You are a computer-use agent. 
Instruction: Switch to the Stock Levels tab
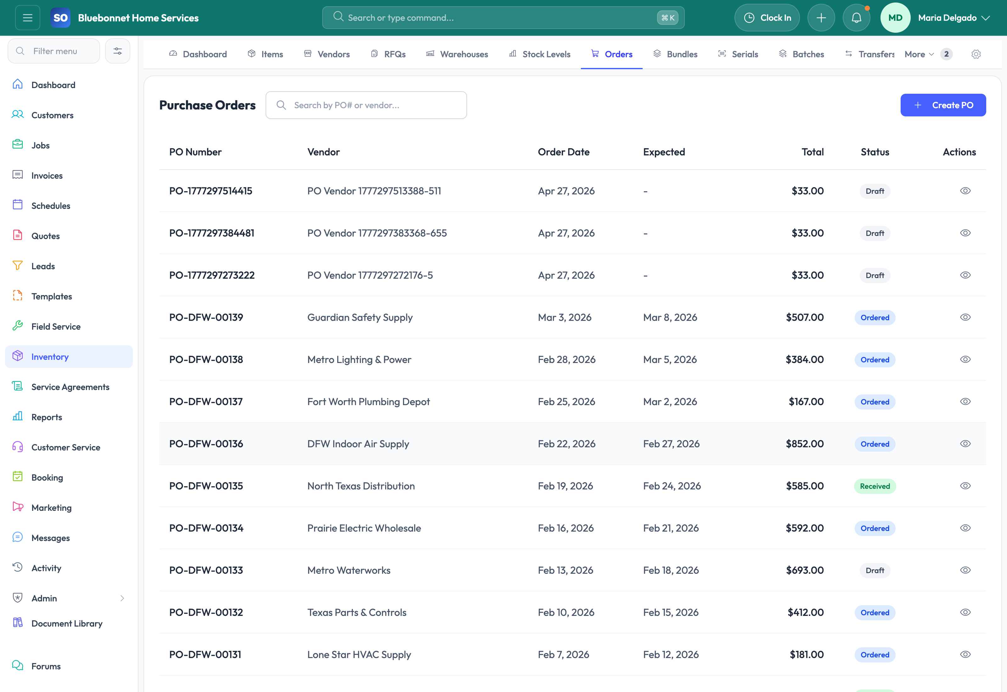[539, 54]
